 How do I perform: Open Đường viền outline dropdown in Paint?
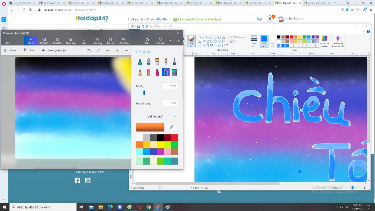(x=238, y=37)
